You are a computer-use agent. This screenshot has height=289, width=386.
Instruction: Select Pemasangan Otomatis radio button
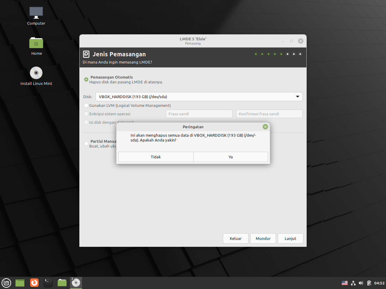(86, 79)
